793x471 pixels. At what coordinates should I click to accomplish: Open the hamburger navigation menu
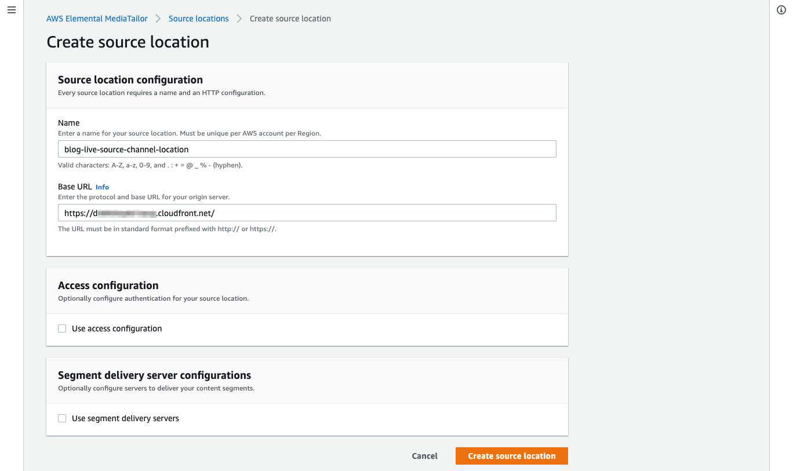click(12, 10)
